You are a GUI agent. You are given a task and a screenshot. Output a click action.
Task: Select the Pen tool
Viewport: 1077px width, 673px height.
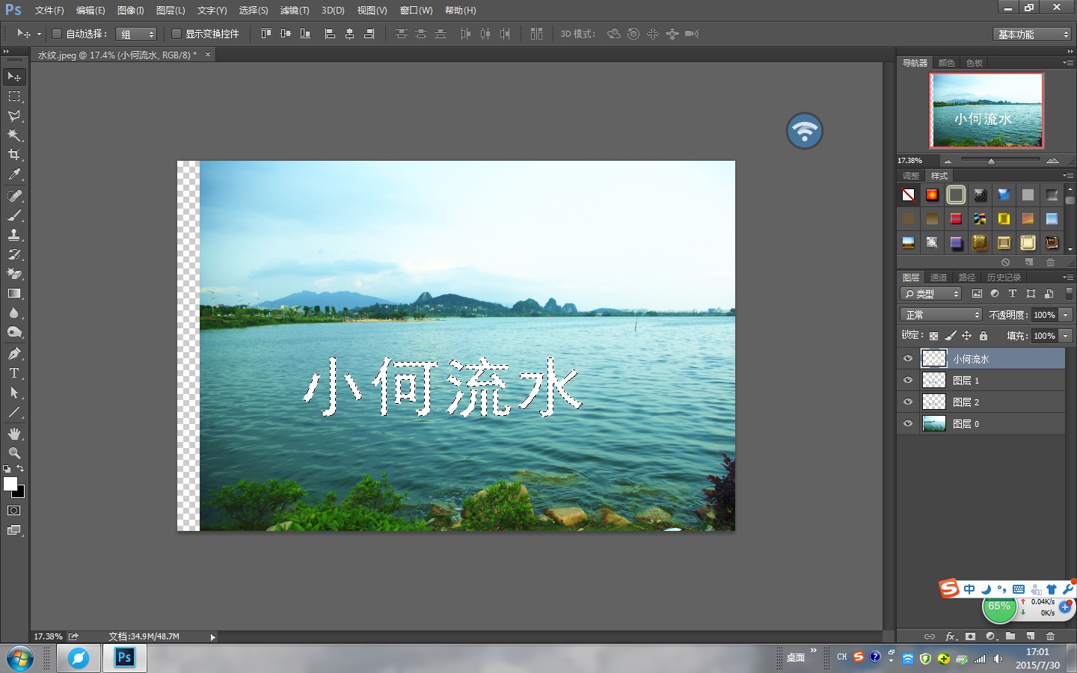point(14,354)
